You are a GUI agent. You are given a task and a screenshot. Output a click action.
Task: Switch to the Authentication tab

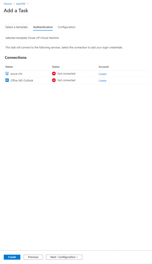click(x=43, y=27)
